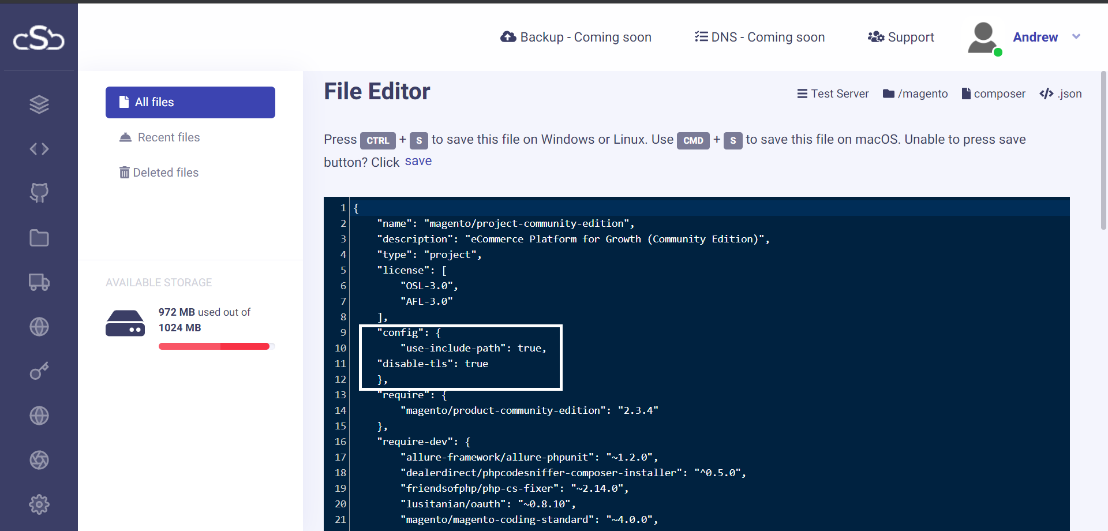Open the GitHub sidebar icon
The image size is (1108, 531).
[x=39, y=193]
